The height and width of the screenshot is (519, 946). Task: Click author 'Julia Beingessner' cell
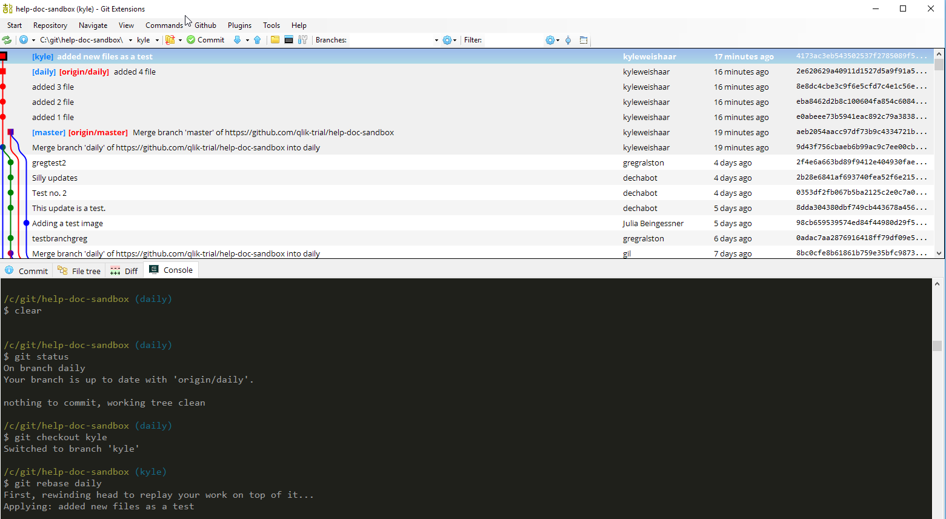(653, 223)
